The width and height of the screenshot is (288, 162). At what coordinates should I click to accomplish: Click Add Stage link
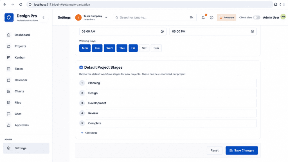click(x=89, y=133)
